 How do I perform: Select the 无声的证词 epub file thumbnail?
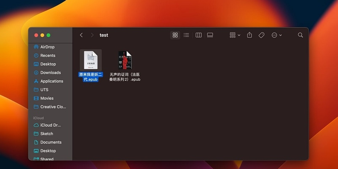(x=125, y=60)
